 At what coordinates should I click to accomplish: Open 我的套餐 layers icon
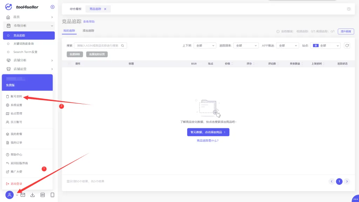pos(8,134)
